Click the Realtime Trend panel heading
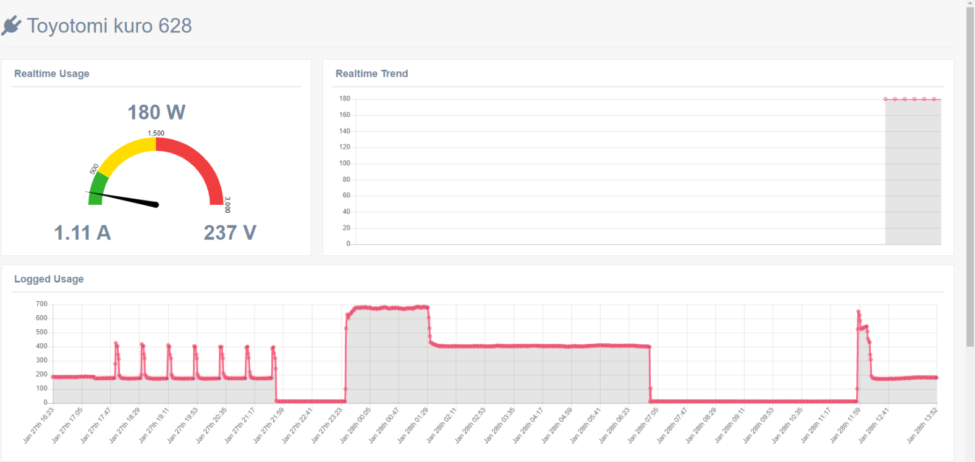Viewport: 975px width, 462px height. pyautogui.click(x=372, y=74)
